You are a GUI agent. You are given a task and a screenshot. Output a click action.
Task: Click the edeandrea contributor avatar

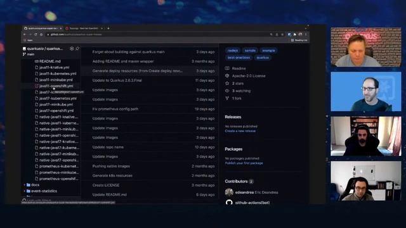pyautogui.click(x=229, y=192)
